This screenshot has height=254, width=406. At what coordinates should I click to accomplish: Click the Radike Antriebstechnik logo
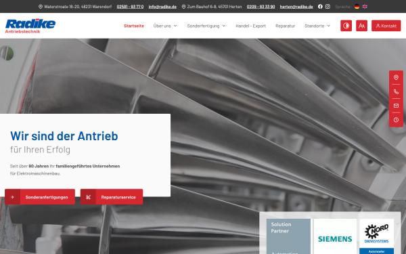(x=30, y=26)
